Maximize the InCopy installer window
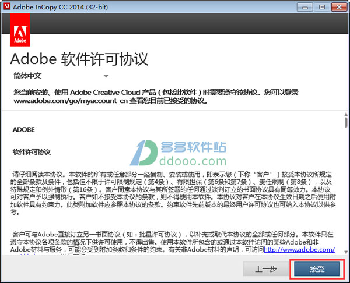The width and height of the screenshot is (350, 283). point(321,8)
